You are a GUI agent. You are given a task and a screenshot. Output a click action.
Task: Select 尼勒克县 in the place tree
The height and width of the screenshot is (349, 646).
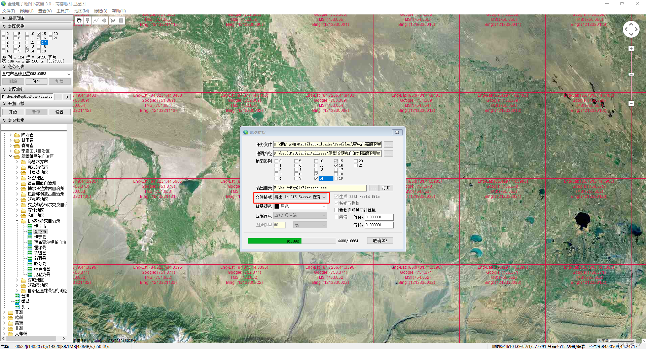click(x=42, y=274)
